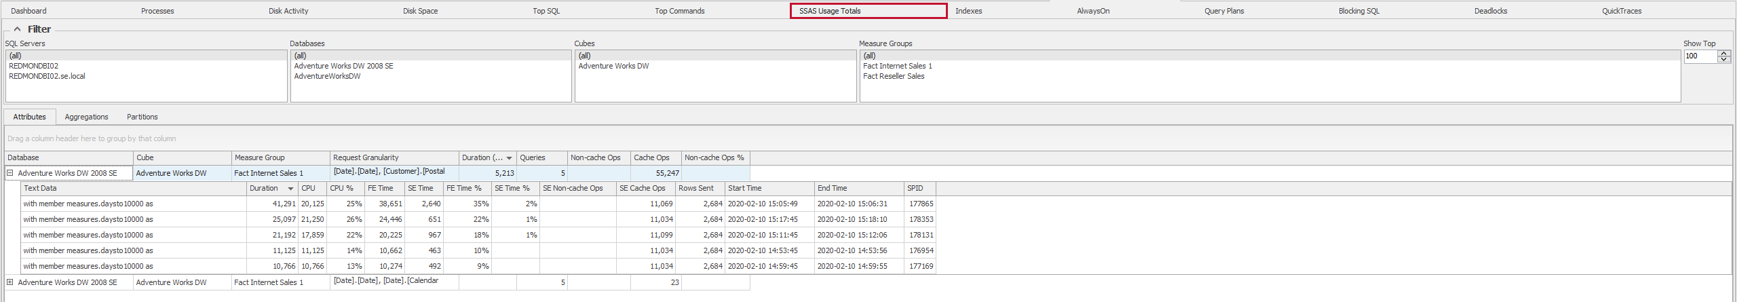Screen dimensions: 1737x302
Task: Select the Attributes sub-tab
Action: (x=30, y=117)
